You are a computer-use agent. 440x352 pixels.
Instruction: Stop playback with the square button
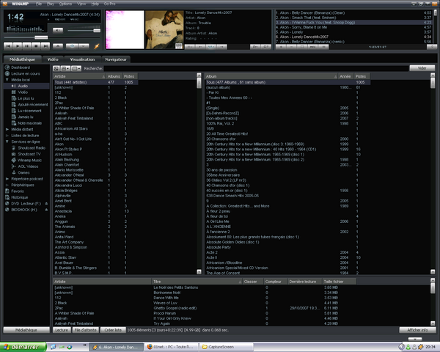click(x=36, y=46)
